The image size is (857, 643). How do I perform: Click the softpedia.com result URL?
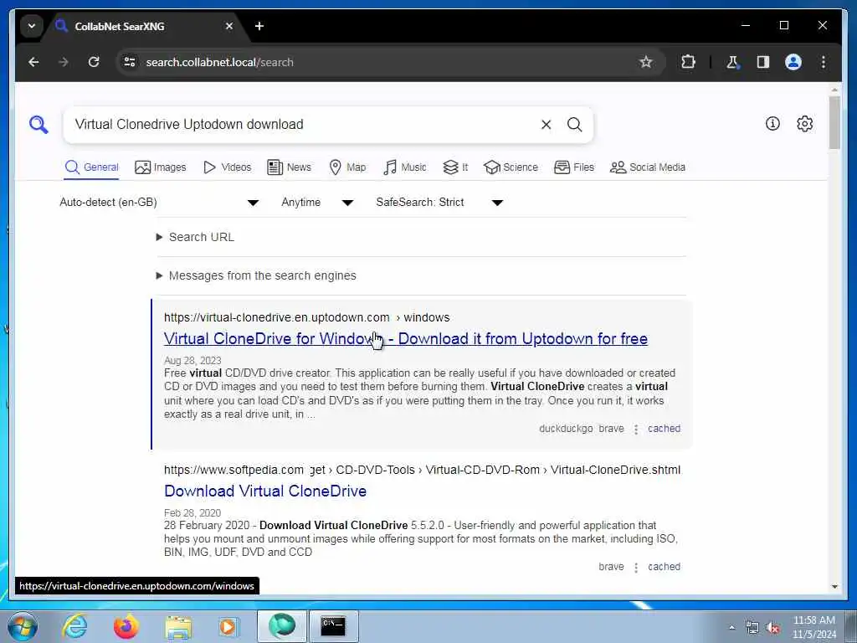coord(422,471)
